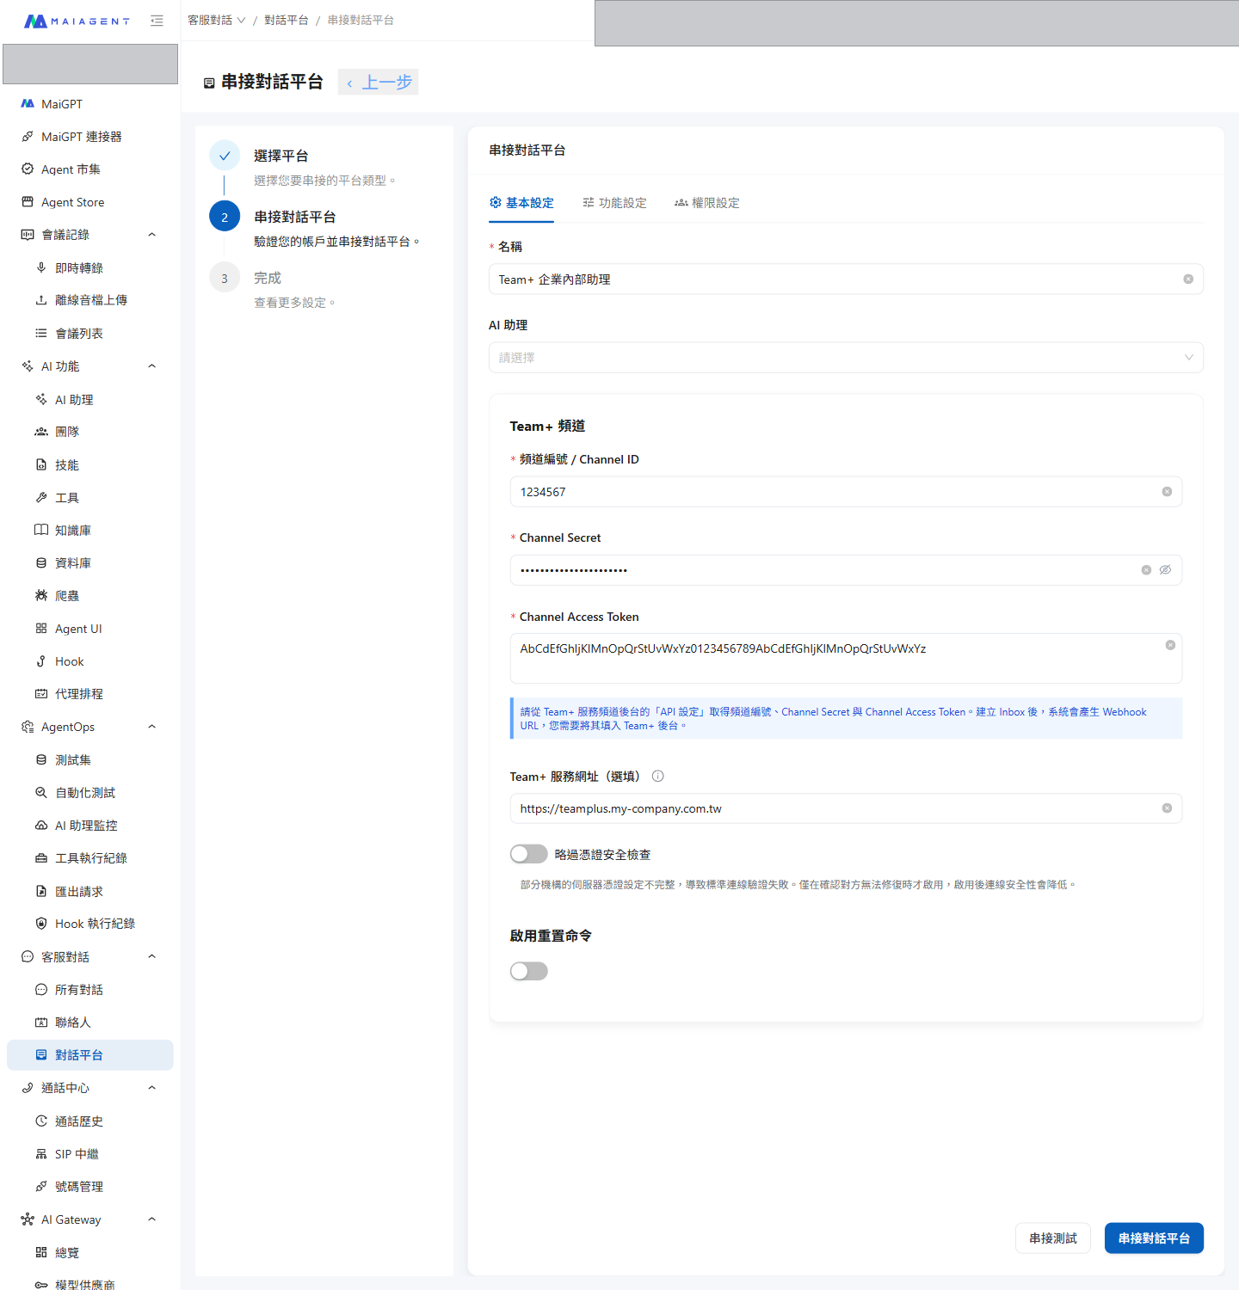Viewport: 1239px width, 1290px height.
Task: Toggle 略過憑證安全檢查 switch
Action: (528, 854)
